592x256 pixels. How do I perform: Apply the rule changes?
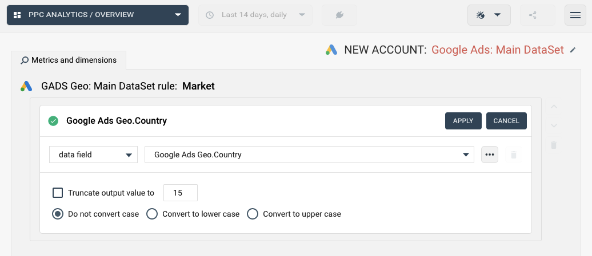coord(463,121)
